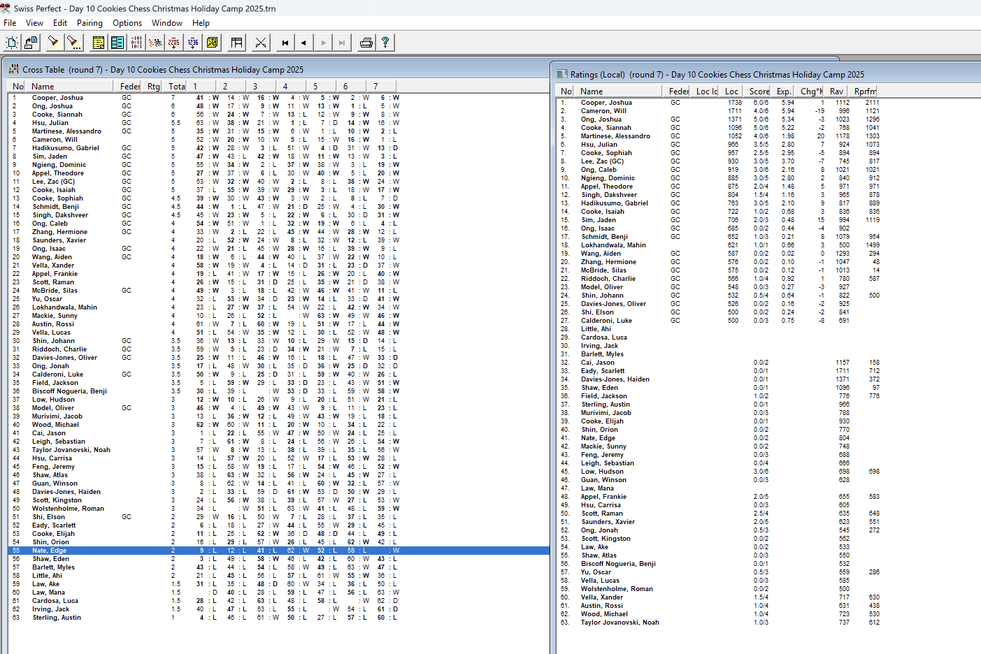The width and height of the screenshot is (981, 654).
Task: Click the Swiss Perfect application title icon
Action: point(6,8)
